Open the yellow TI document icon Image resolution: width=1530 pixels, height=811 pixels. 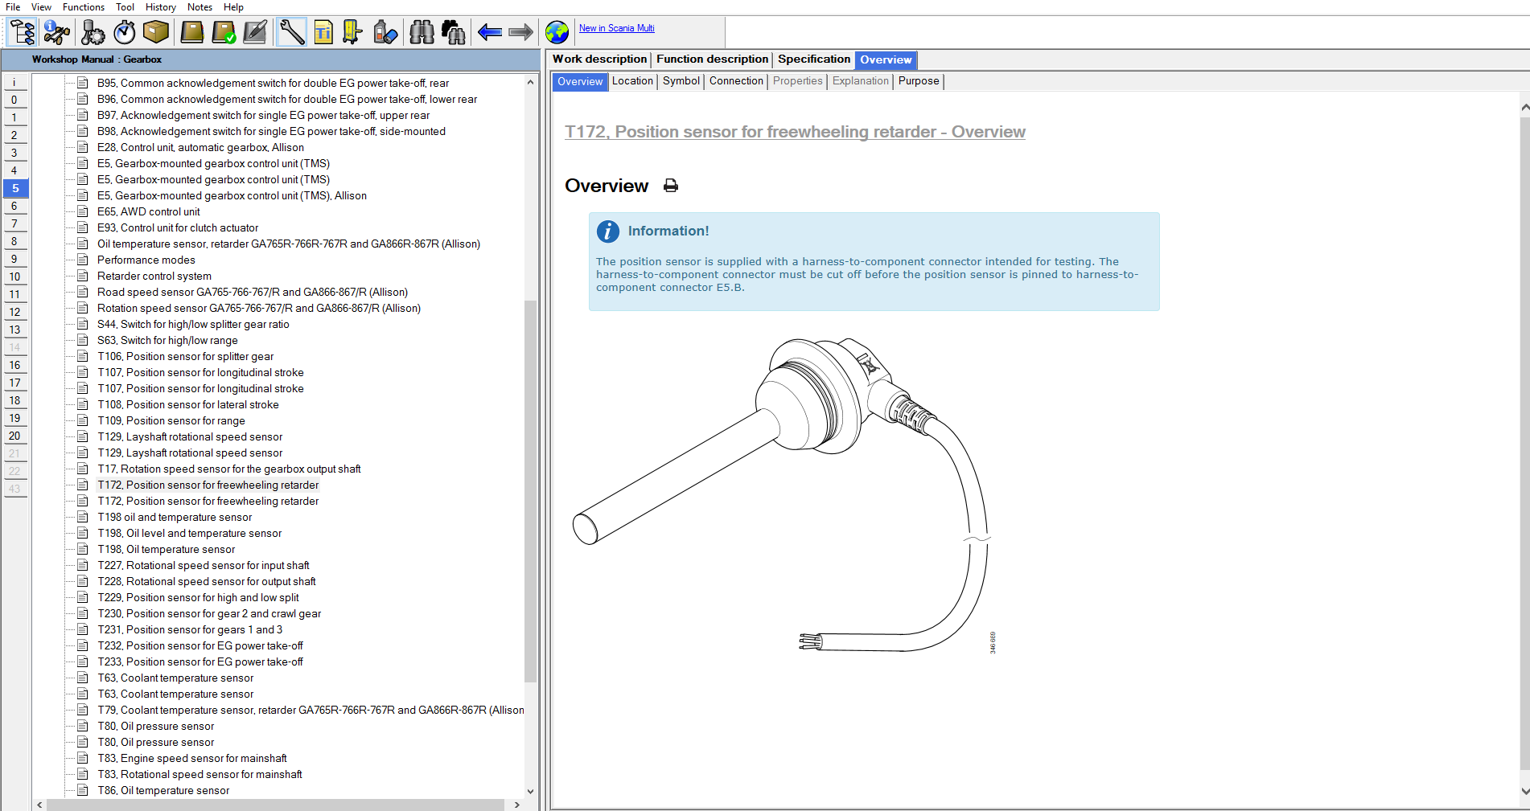coord(323,33)
